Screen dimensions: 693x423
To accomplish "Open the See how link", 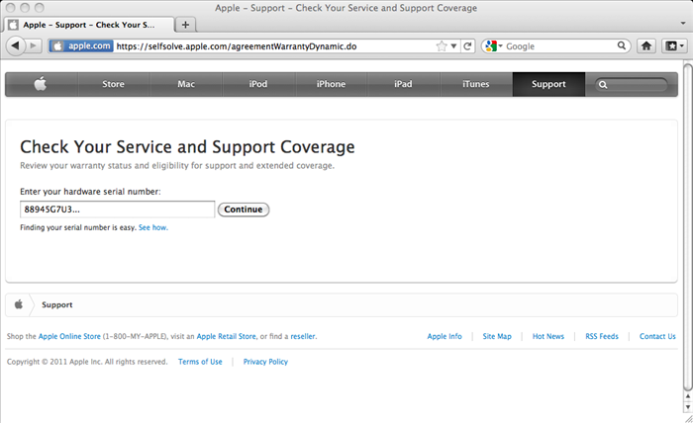I will pyautogui.click(x=152, y=227).
